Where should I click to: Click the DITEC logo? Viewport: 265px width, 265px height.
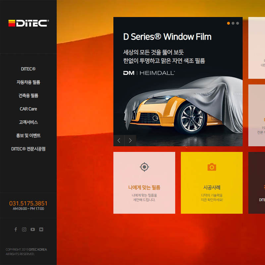pos(28,23)
